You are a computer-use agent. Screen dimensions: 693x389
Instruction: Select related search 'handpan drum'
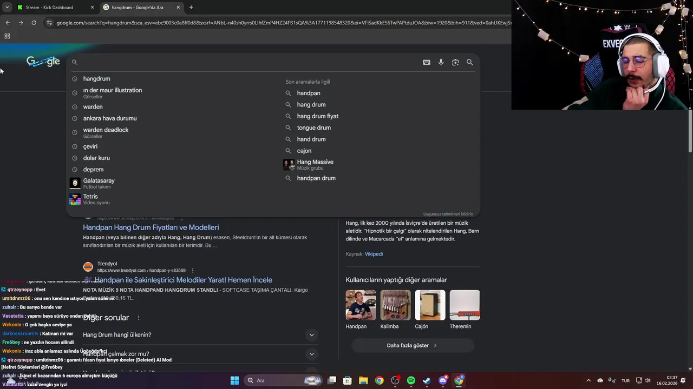pos(316,178)
